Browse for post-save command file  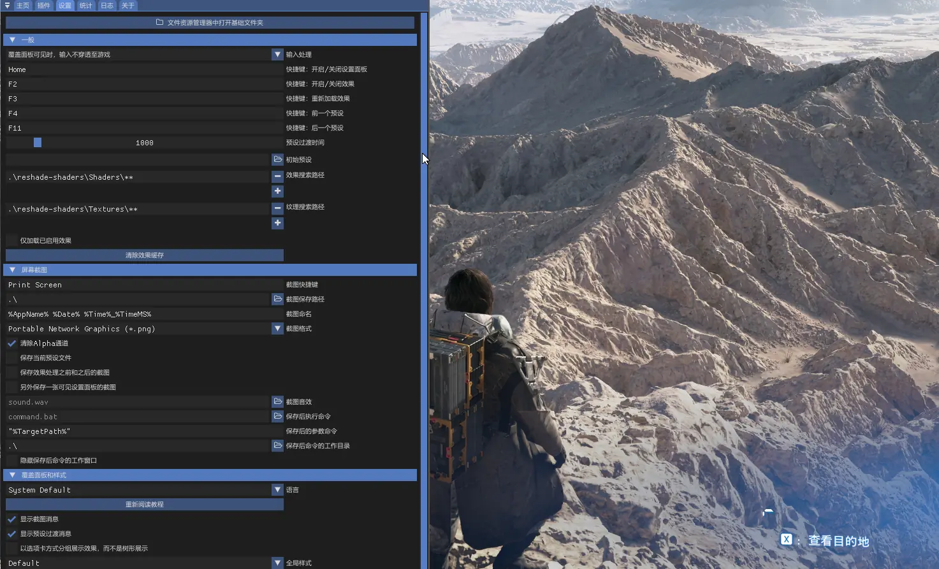tap(277, 416)
